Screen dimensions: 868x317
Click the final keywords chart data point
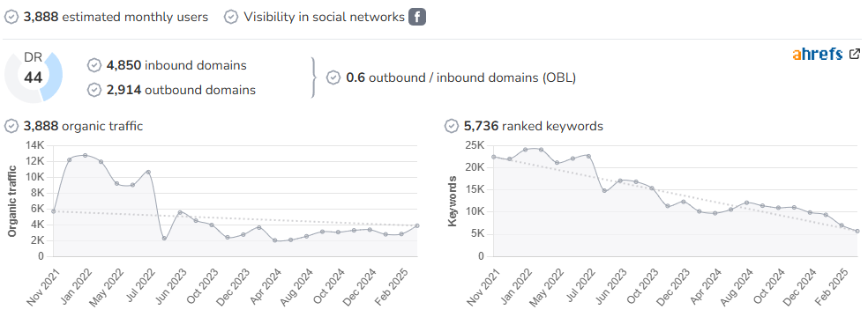click(x=857, y=231)
